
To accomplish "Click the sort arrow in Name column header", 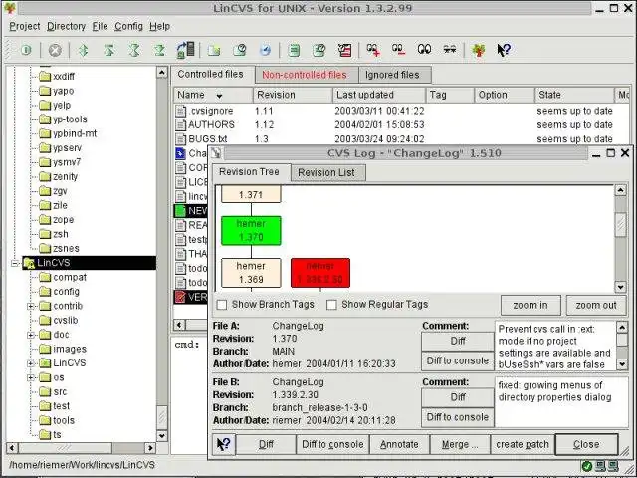I will pyautogui.click(x=219, y=96).
